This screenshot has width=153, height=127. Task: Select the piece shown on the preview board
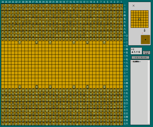[x=139, y=19]
